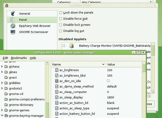The image size is (162, 118).
Task: Select the GNOME Screensaver monitor icon
Action: [13, 32]
